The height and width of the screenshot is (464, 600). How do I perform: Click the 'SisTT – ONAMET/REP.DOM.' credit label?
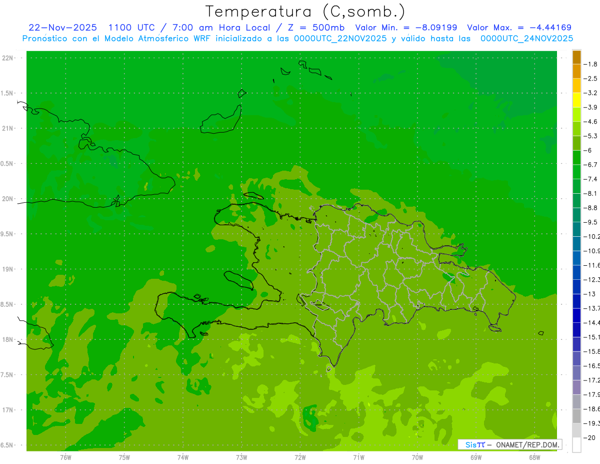coord(509,444)
